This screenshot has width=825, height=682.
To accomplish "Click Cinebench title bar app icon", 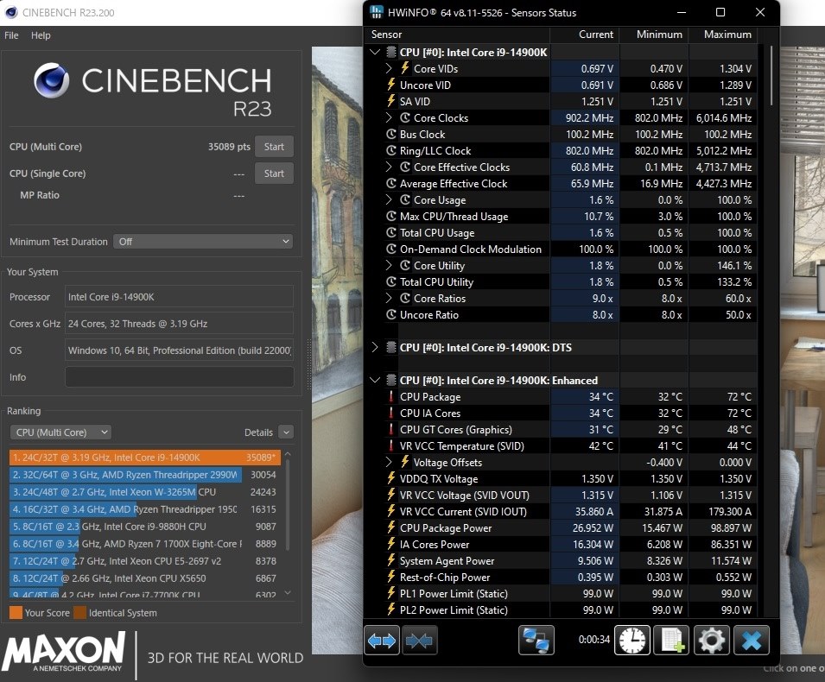I will point(10,12).
